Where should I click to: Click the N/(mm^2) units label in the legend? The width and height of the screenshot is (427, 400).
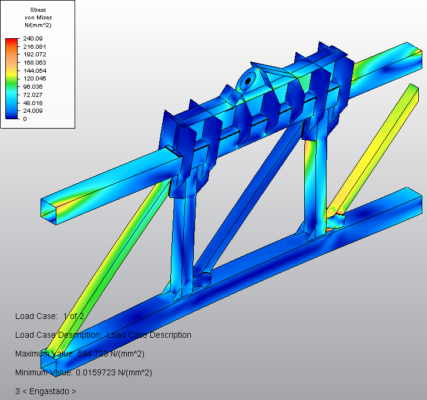[x=38, y=25]
